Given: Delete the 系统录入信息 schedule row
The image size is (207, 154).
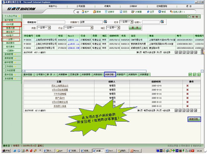Looking at the screenshot, I should [x=188, y=106].
